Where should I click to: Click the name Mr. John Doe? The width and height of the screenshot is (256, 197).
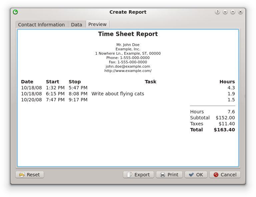coord(128,45)
